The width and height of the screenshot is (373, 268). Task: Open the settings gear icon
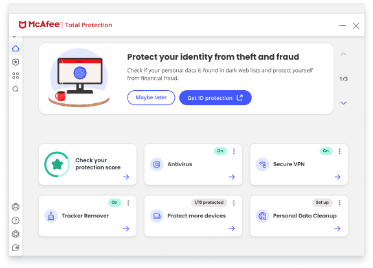[x=16, y=234]
